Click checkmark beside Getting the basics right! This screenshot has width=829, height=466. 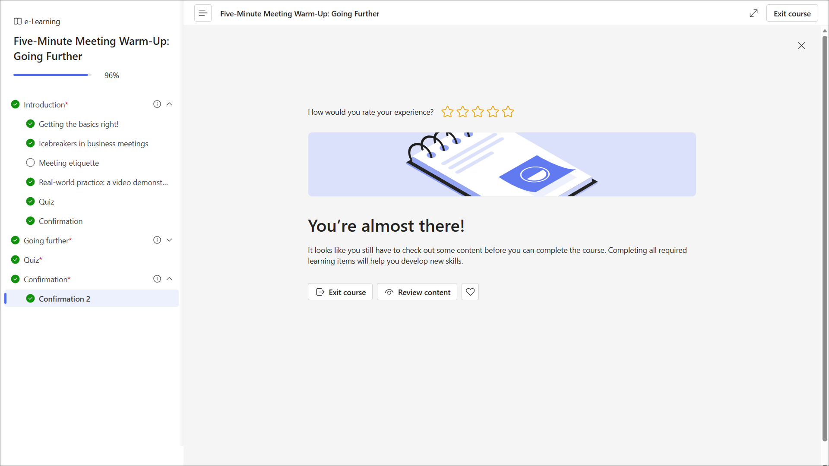tap(30, 124)
